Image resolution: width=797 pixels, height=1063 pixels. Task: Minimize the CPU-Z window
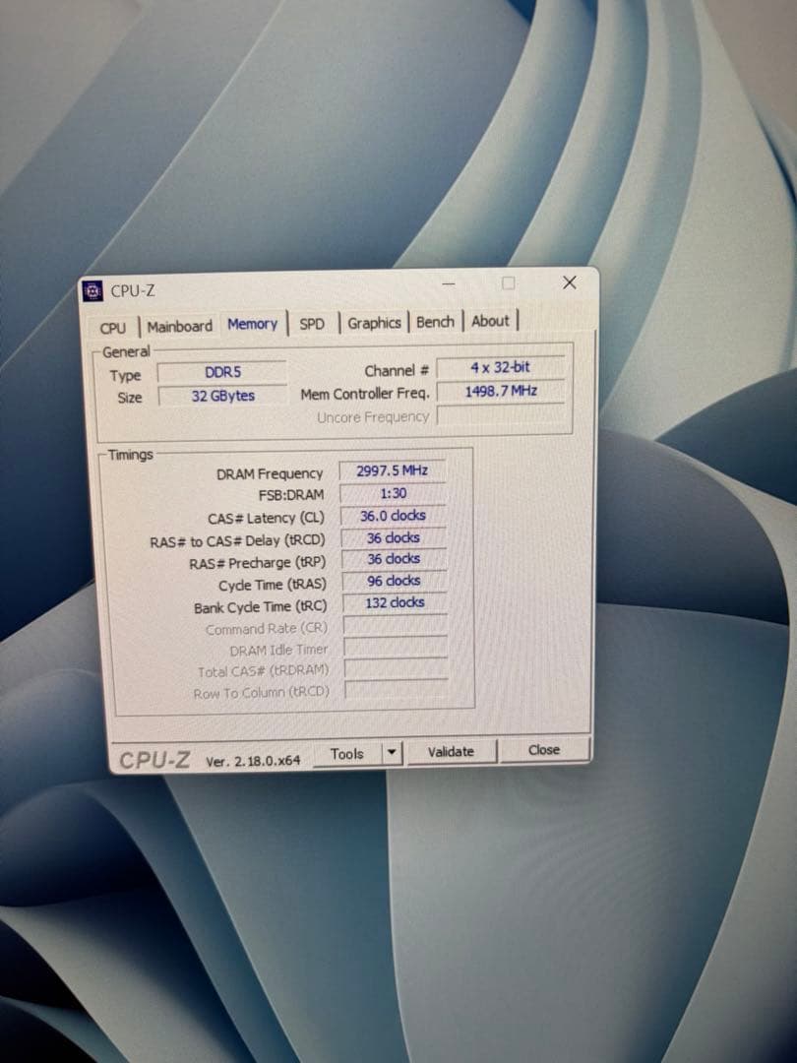pos(449,284)
